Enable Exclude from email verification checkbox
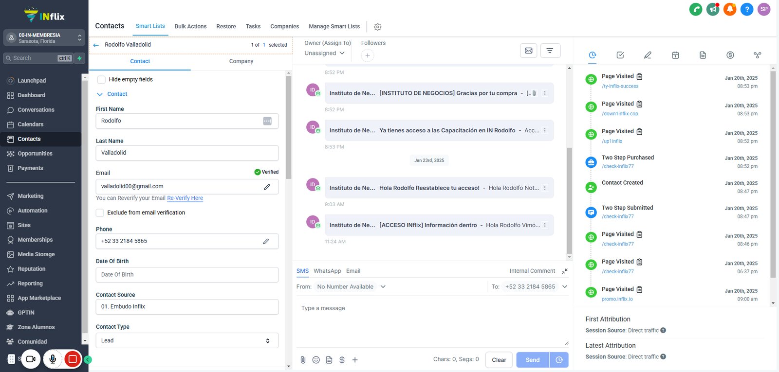 tap(100, 213)
